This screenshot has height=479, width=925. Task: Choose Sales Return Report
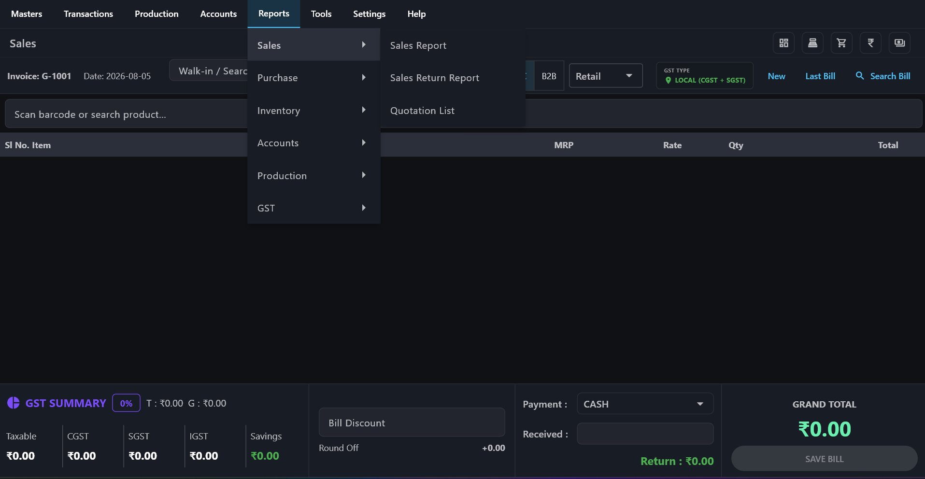(453, 77)
